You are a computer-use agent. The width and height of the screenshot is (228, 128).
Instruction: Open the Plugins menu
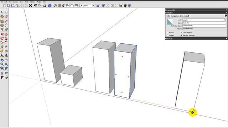pos(39,2)
